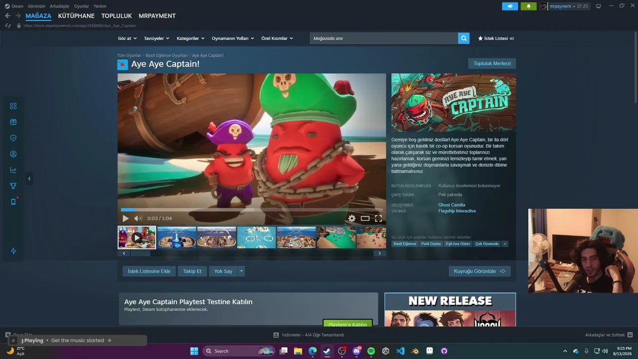The image size is (638, 359).
Task: Click the screenshot strip scrollbar thumb
Action: click(140, 253)
